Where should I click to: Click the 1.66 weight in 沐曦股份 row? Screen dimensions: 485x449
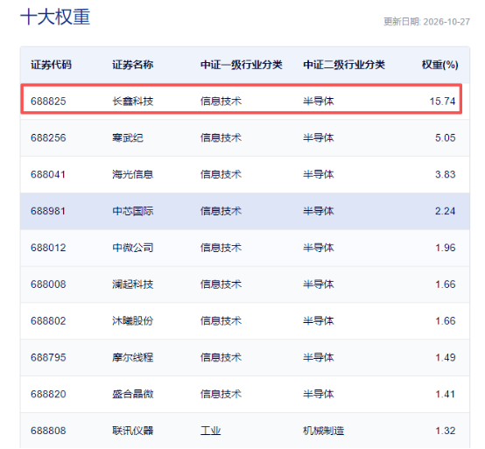tap(446, 320)
